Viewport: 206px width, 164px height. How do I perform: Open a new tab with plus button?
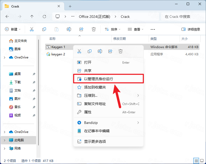click(70, 6)
